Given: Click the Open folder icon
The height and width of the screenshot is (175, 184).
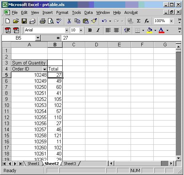Looking at the screenshot, I should tap(16, 21).
